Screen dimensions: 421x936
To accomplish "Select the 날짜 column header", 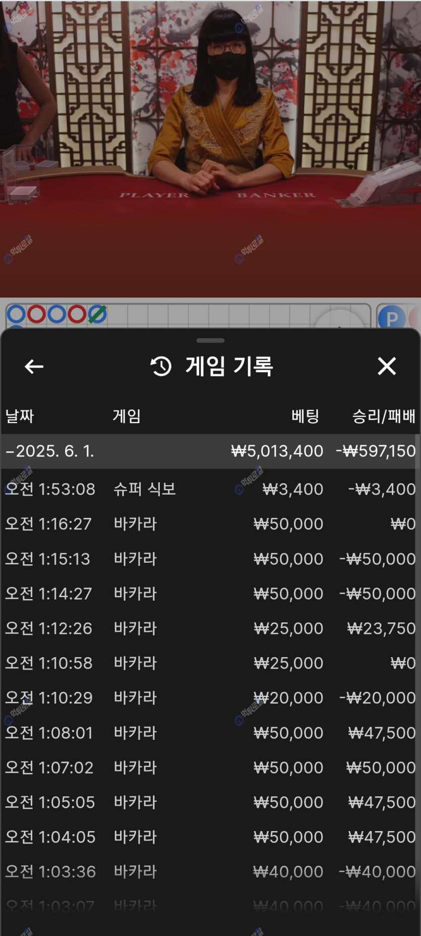I will [x=20, y=416].
